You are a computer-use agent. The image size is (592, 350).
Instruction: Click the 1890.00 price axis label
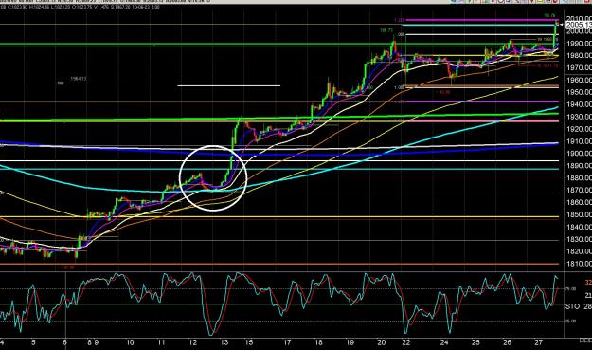(579, 166)
